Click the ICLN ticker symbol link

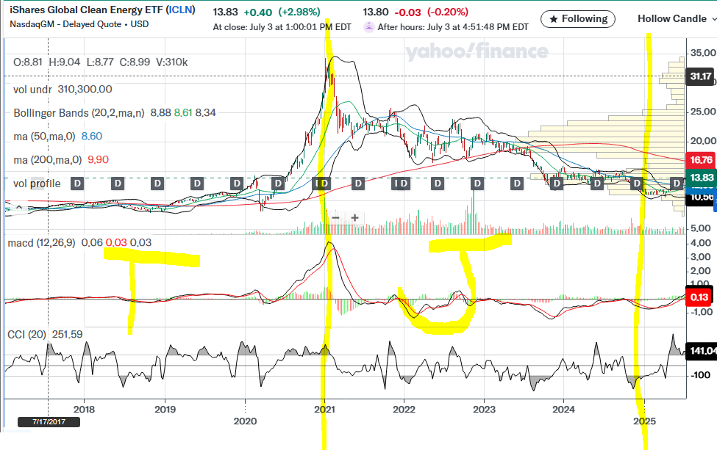click(x=181, y=10)
